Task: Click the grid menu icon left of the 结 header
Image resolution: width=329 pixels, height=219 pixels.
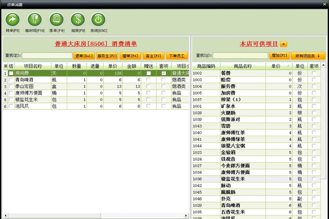Action: pyautogui.click(x=5, y=66)
